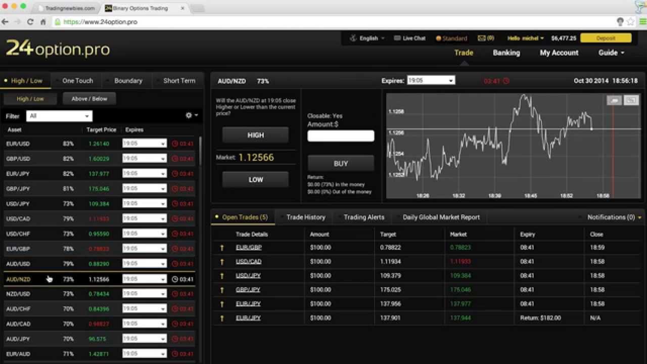Switch to the One Touch tab
This screenshot has height=364, width=647.
click(77, 80)
